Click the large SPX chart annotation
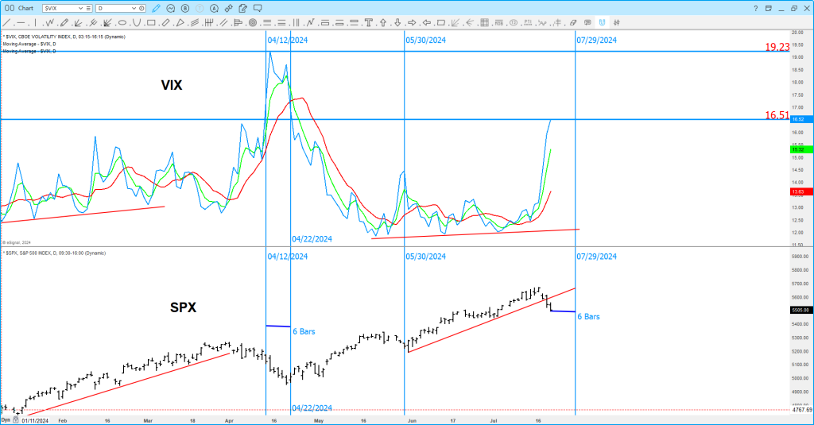 point(184,307)
